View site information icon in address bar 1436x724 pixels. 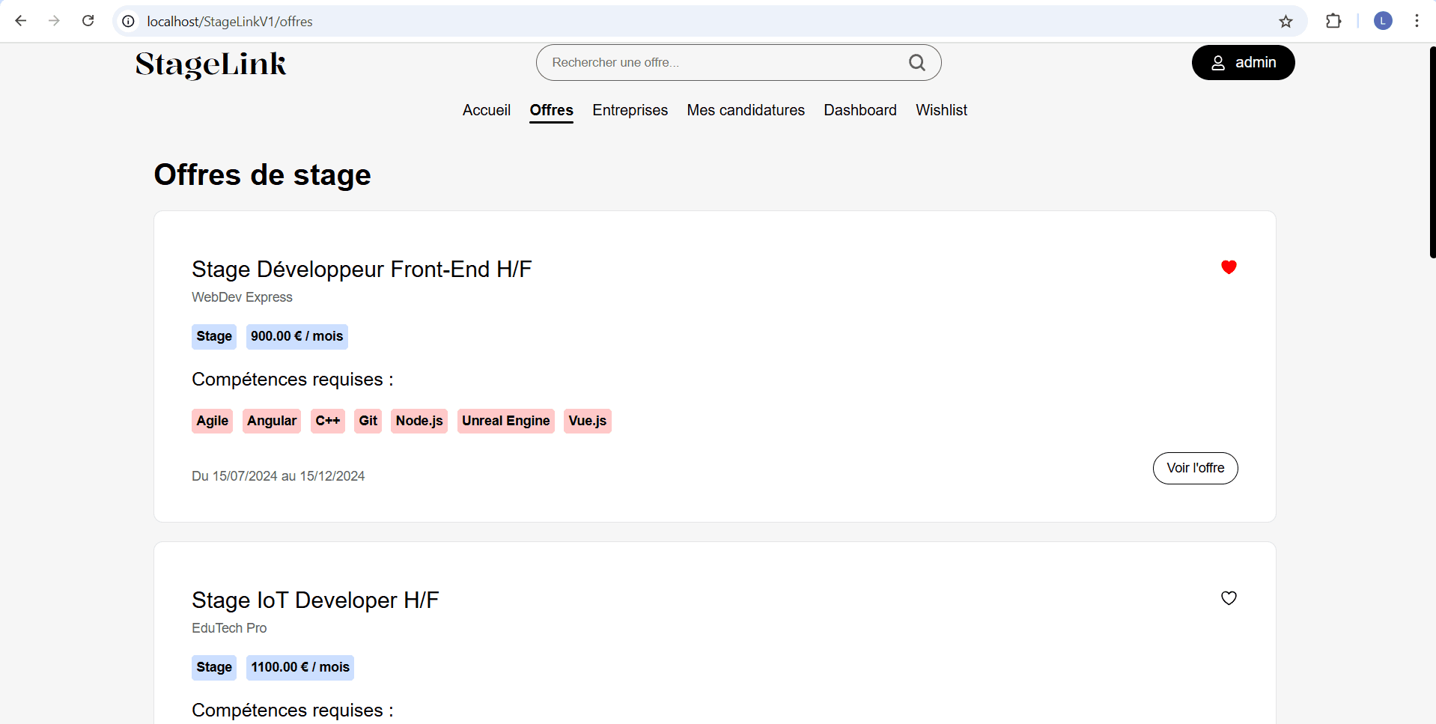pyautogui.click(x=129, y=21)
